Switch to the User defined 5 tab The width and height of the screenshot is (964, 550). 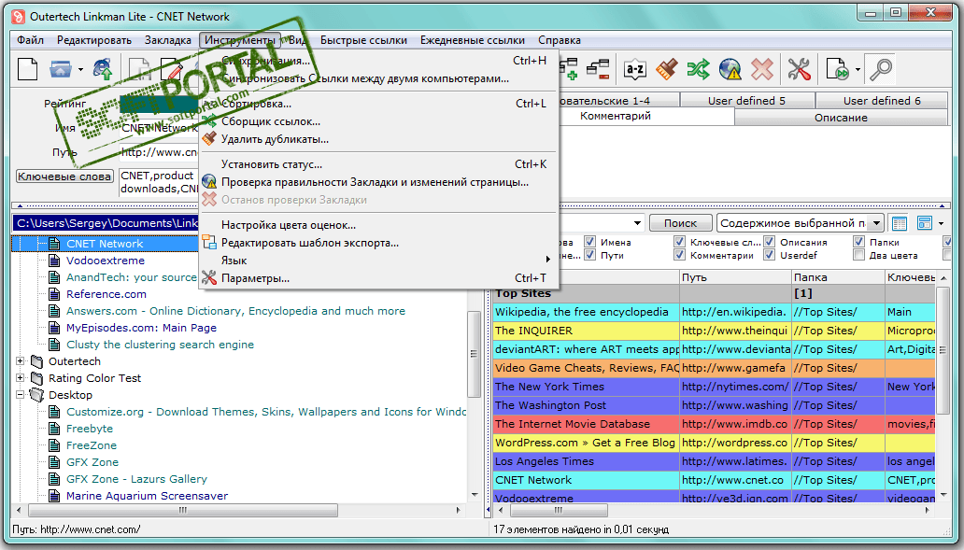(747, 101)
